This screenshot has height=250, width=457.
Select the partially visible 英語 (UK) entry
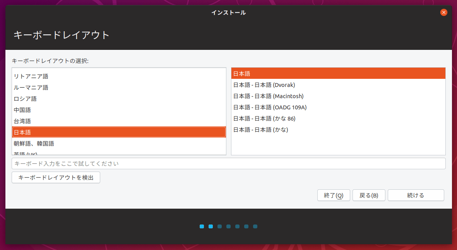click(119, 153)
